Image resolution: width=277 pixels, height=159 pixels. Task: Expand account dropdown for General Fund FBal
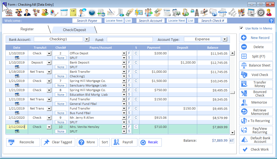[124, 104]
